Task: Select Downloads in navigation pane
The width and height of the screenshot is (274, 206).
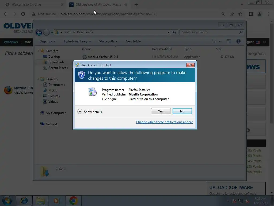Action: click(x=56, y=62)
